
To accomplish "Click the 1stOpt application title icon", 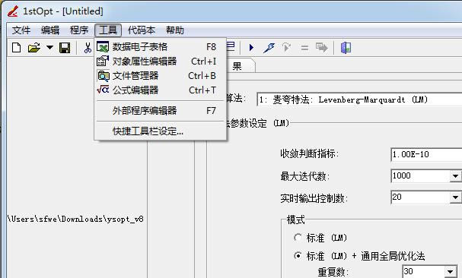I will 13,11.
